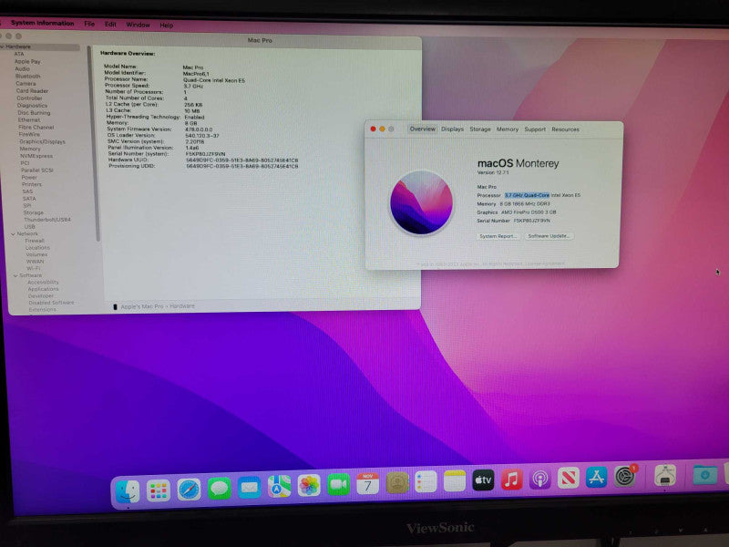This screenshot has width=729, height=547.
Task: Select Power in the sidebar
Action: 29,177
